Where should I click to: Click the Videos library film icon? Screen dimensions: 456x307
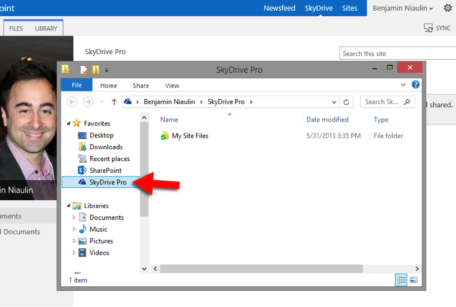(x=83, y=253)
